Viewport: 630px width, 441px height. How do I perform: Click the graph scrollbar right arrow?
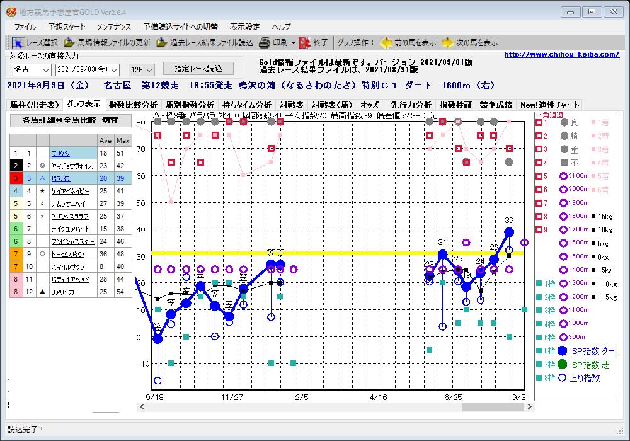pyautogui.click(x=530, y=407)
